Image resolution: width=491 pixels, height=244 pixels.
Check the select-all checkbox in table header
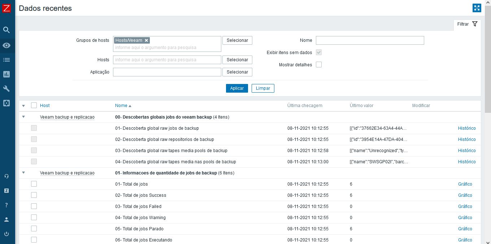[34, 106]
